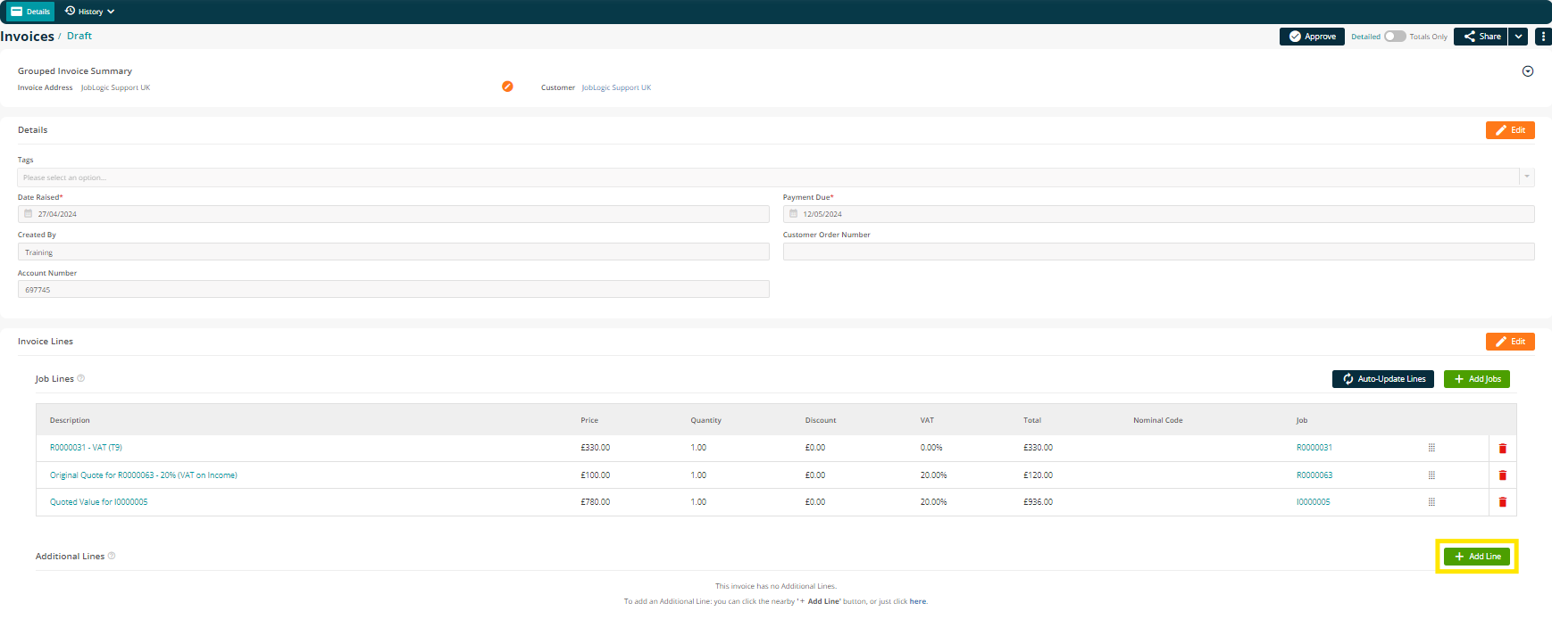Collapse the Grouped Invoice Summary chevron circle

(x=1528, y=71)
